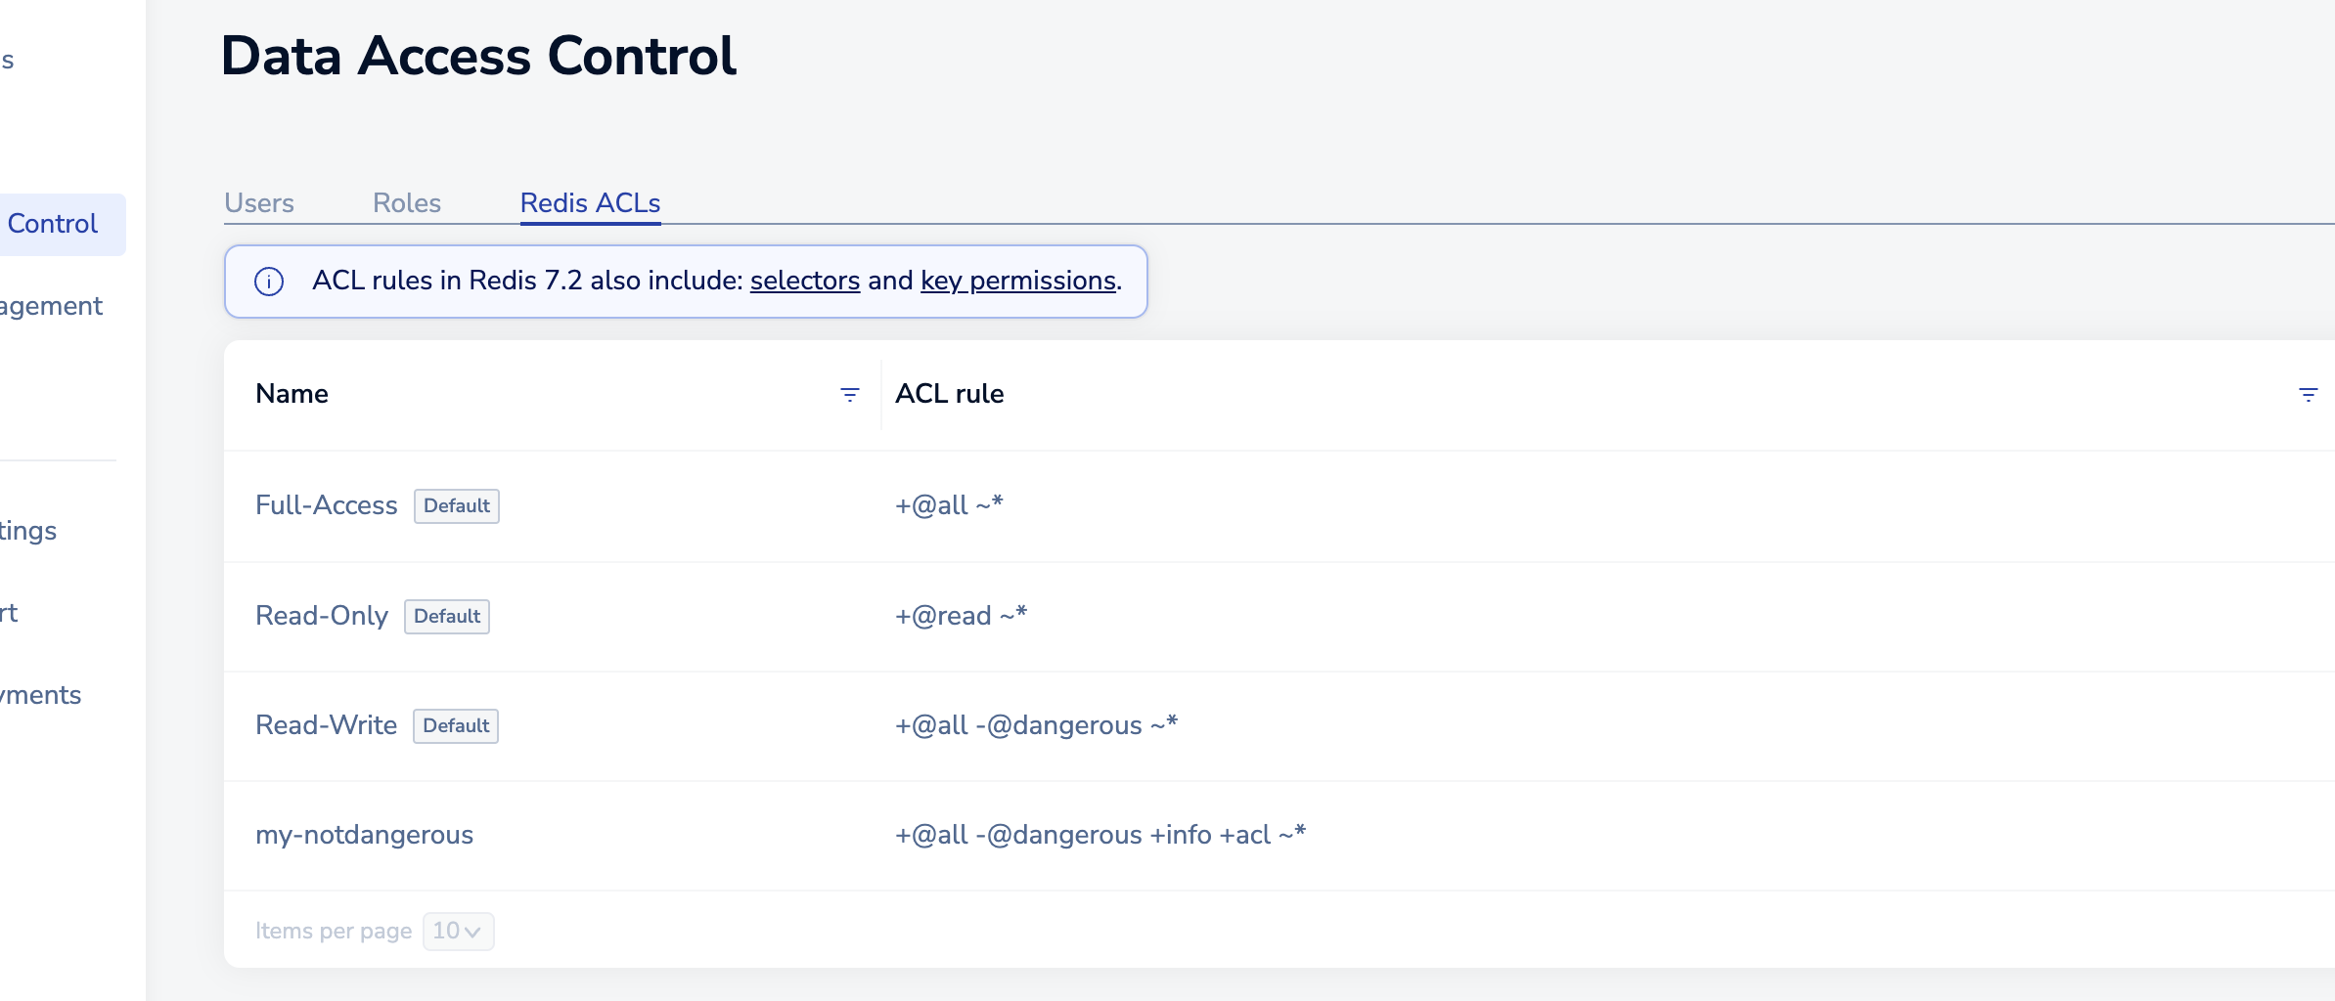This screenshot has width=2335, height=1001.
Task: Click the ACL rule column filter icon
Action: 2308,395
